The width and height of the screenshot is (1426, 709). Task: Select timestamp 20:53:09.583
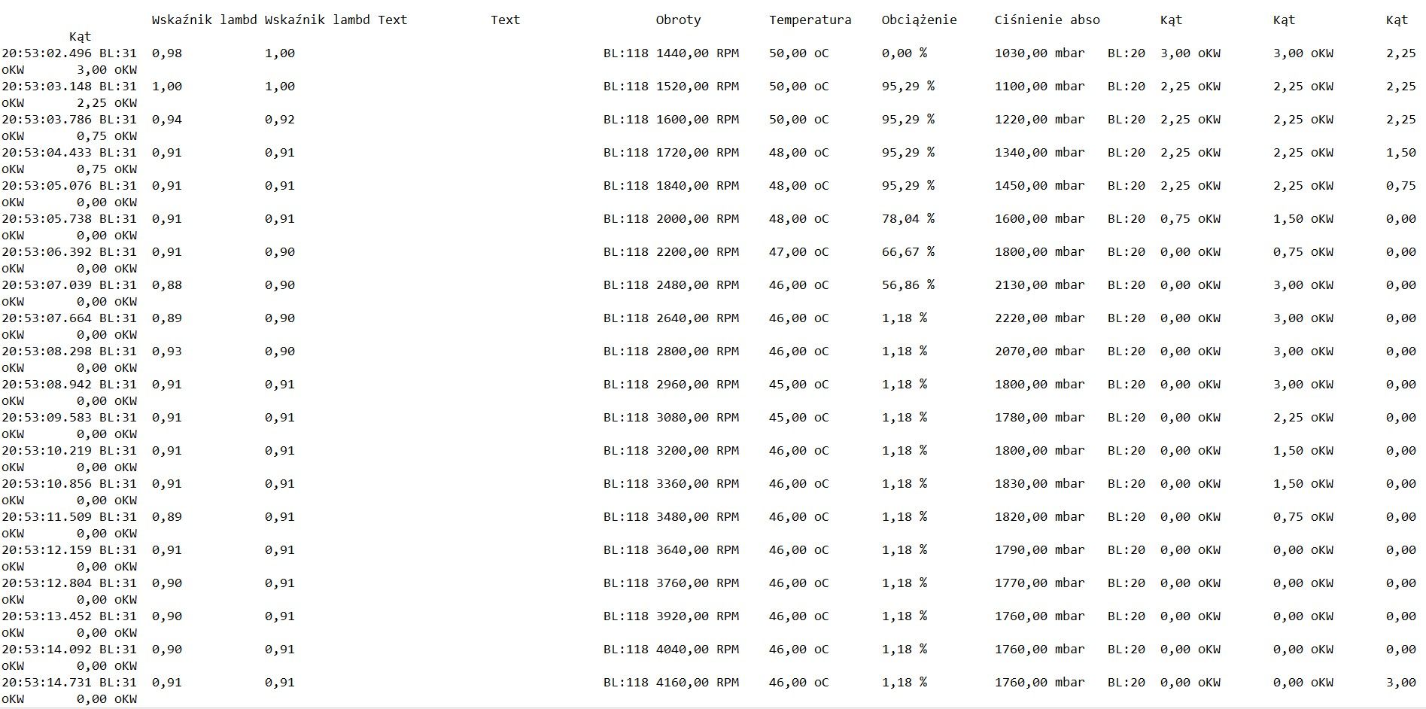click(x=47, y=418)
